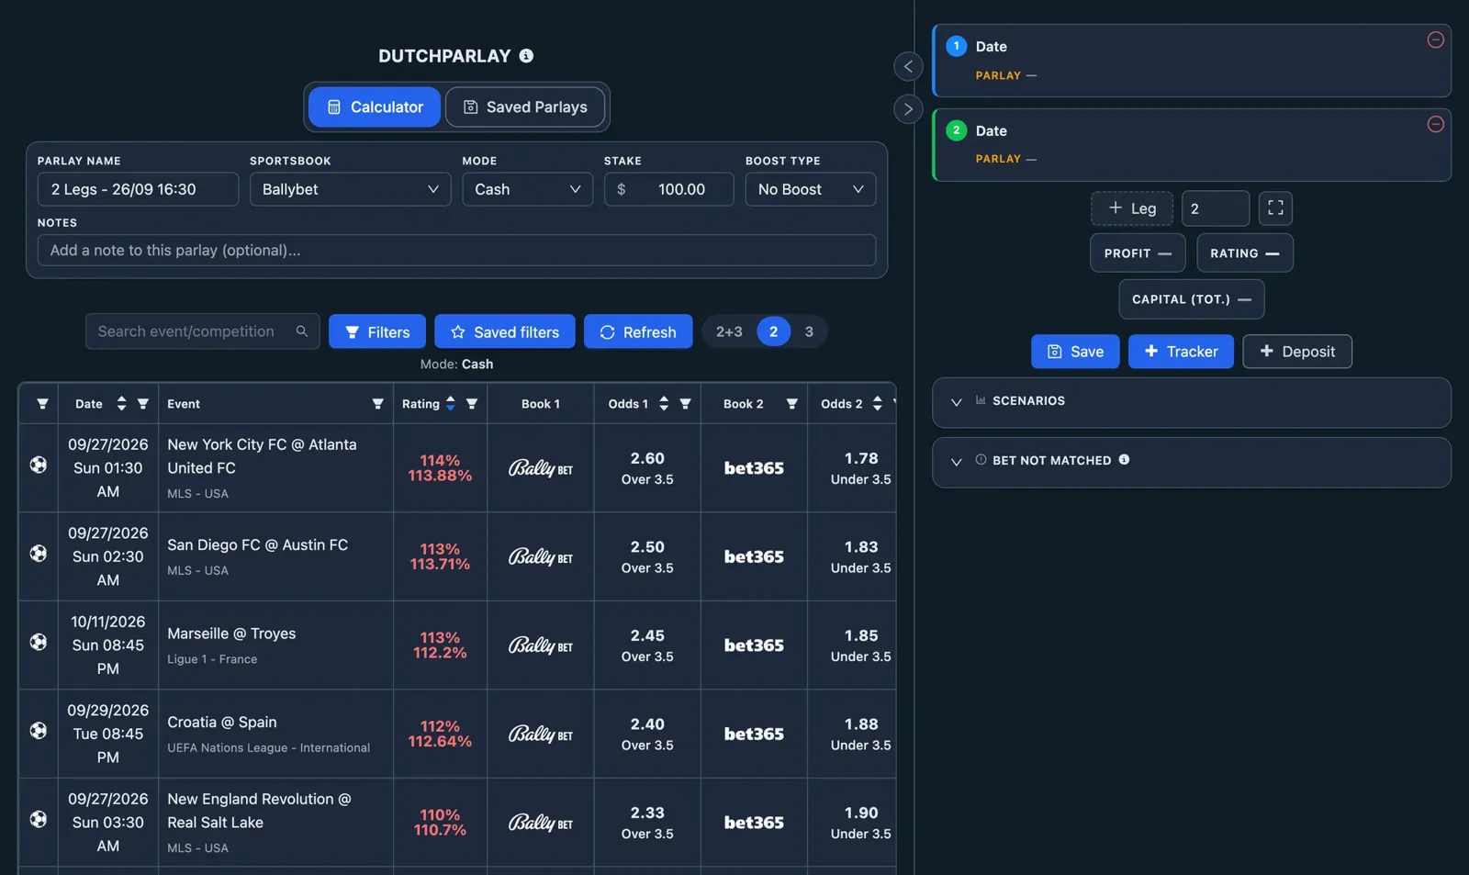
Task: Select 2+3 legs toggle option
Action: pyautogui.click(x=729, y=331)
